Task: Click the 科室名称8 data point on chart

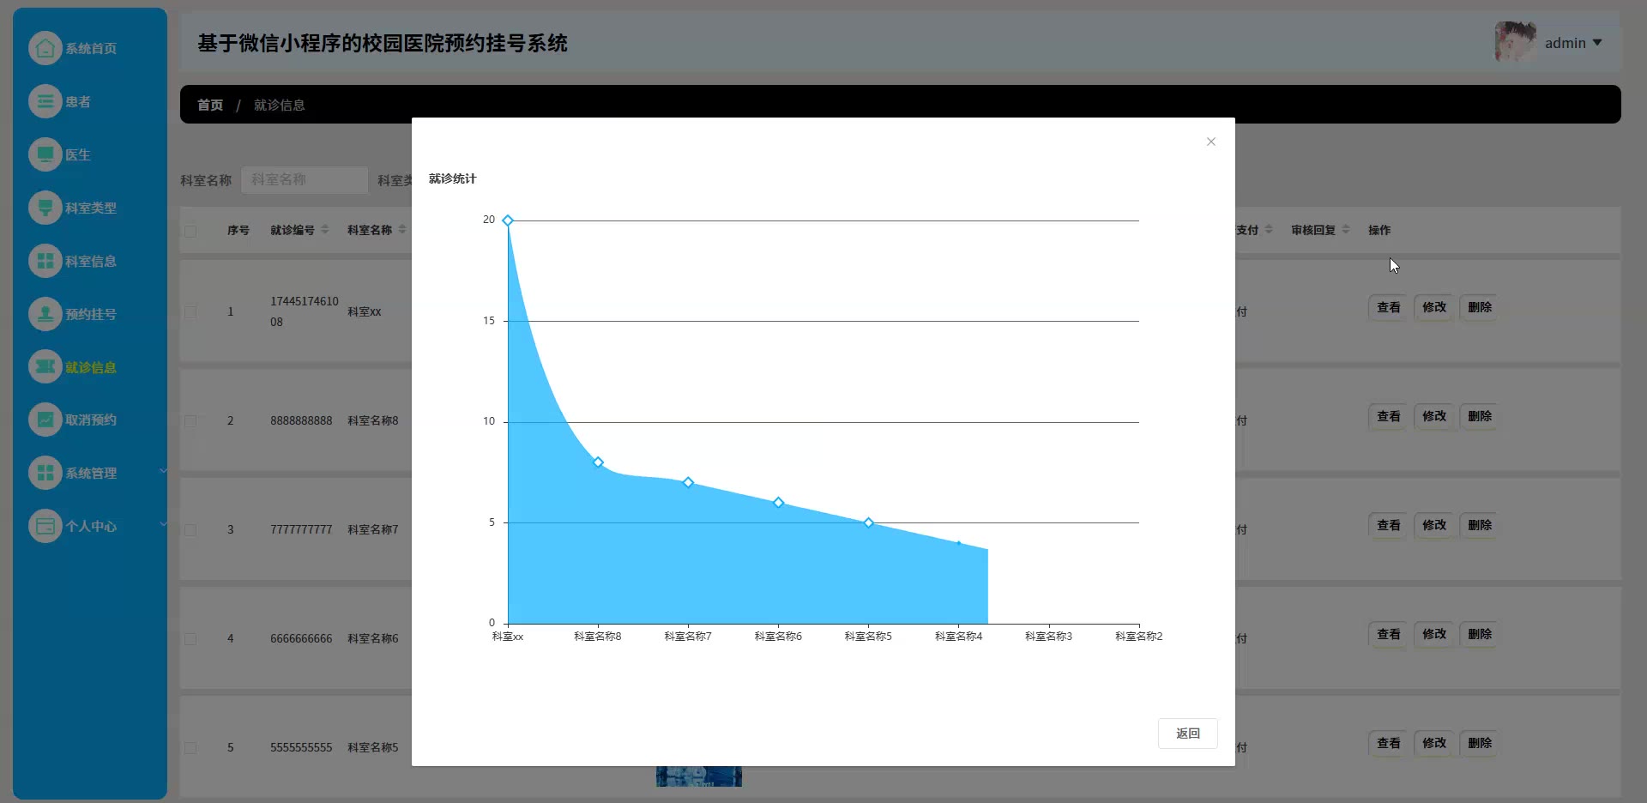Action: click(598, 462)
